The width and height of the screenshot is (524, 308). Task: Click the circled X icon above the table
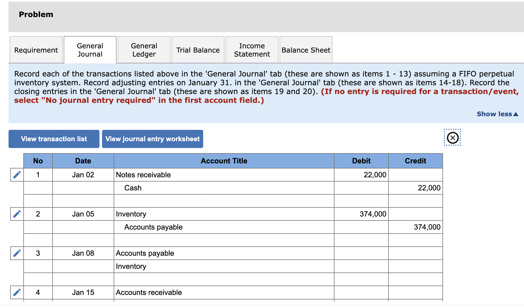pos(452,138)
